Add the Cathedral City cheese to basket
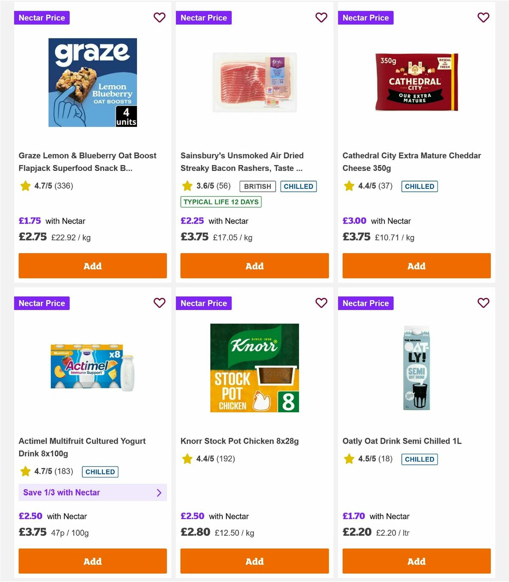 pyautogui.click(x=416, y=266)
